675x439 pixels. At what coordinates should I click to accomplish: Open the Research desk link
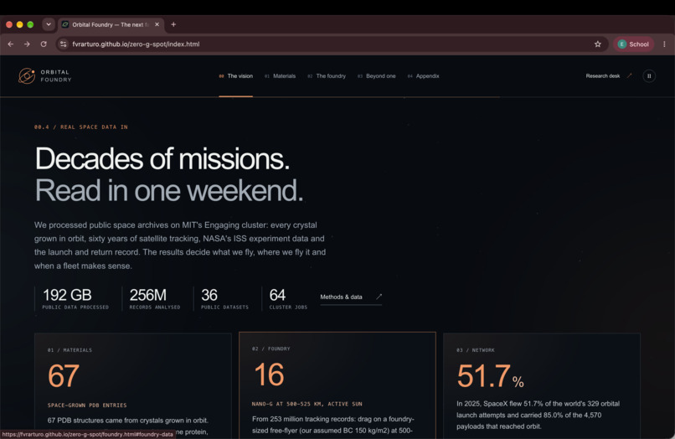point(609,76)
